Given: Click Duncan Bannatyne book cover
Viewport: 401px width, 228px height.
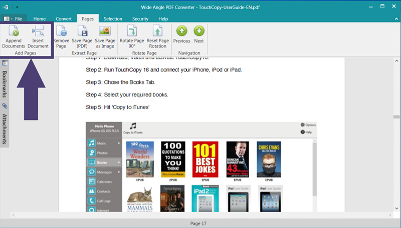Looking at the screenshot, I should (238, 159).
